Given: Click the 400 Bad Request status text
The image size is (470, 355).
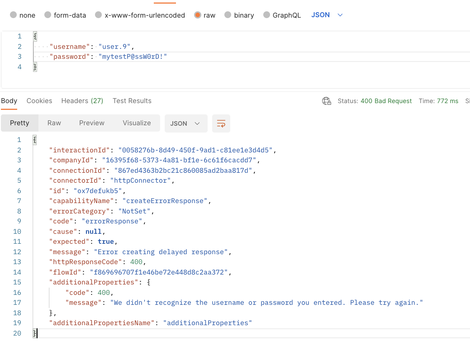Looking at the screenshot, I should [386, 101].
